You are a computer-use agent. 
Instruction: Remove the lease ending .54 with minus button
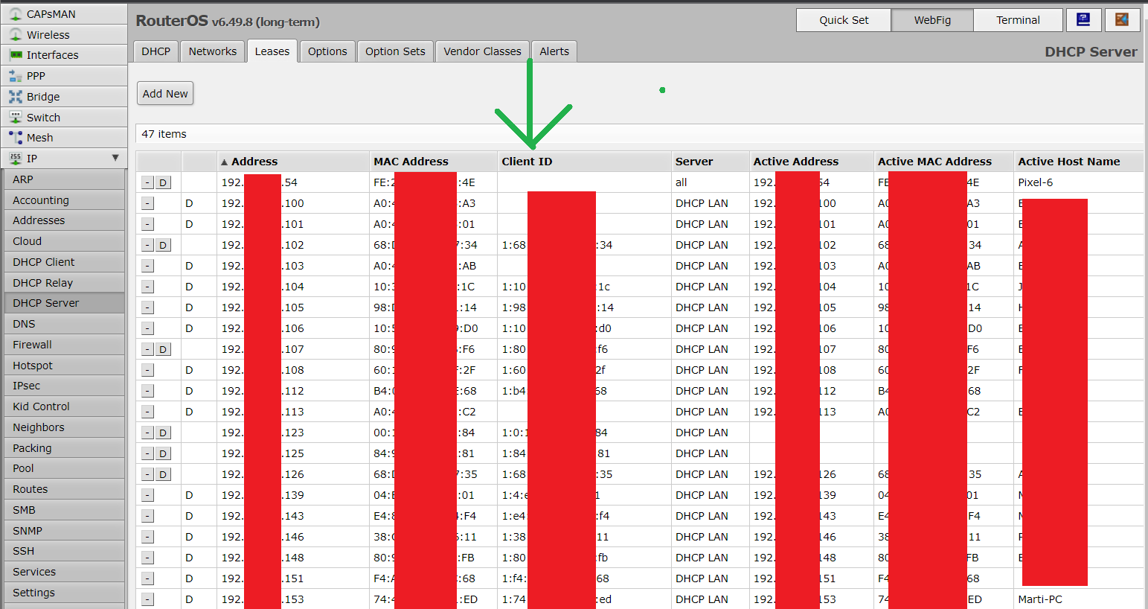coord(147,182)
